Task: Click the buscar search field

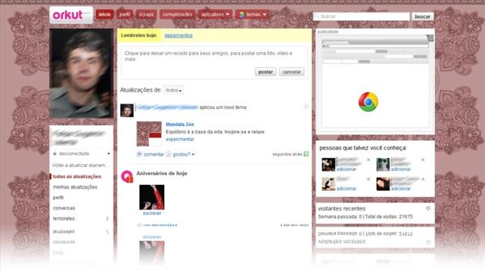Action: 361,16
